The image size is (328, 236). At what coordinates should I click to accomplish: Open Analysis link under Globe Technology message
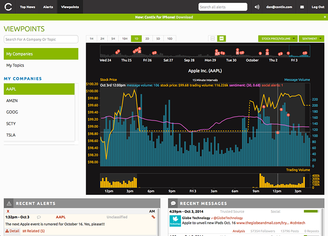(239, 231)
